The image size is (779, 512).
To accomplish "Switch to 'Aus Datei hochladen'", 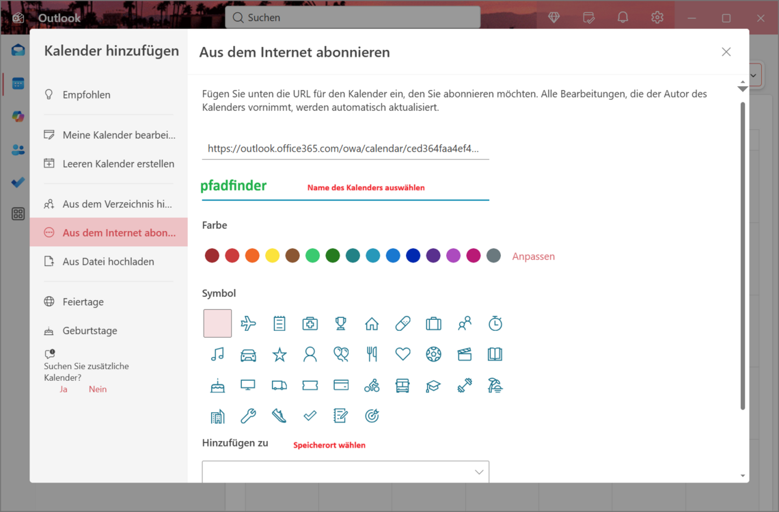I will (108, 261).
